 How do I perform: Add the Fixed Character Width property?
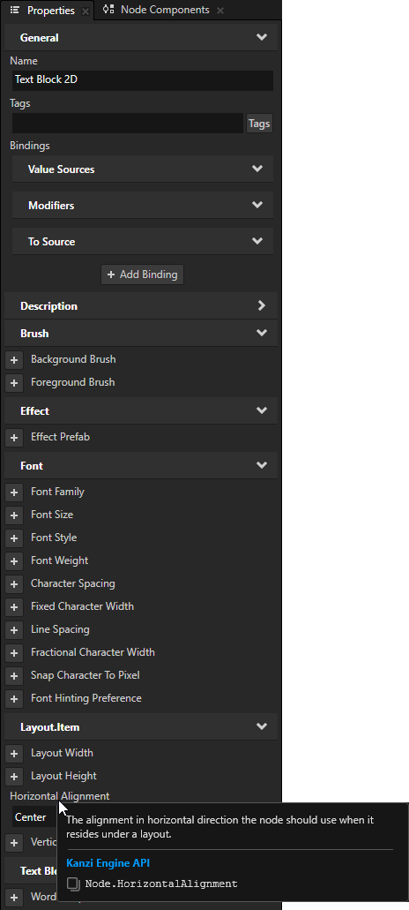(14, 607)
